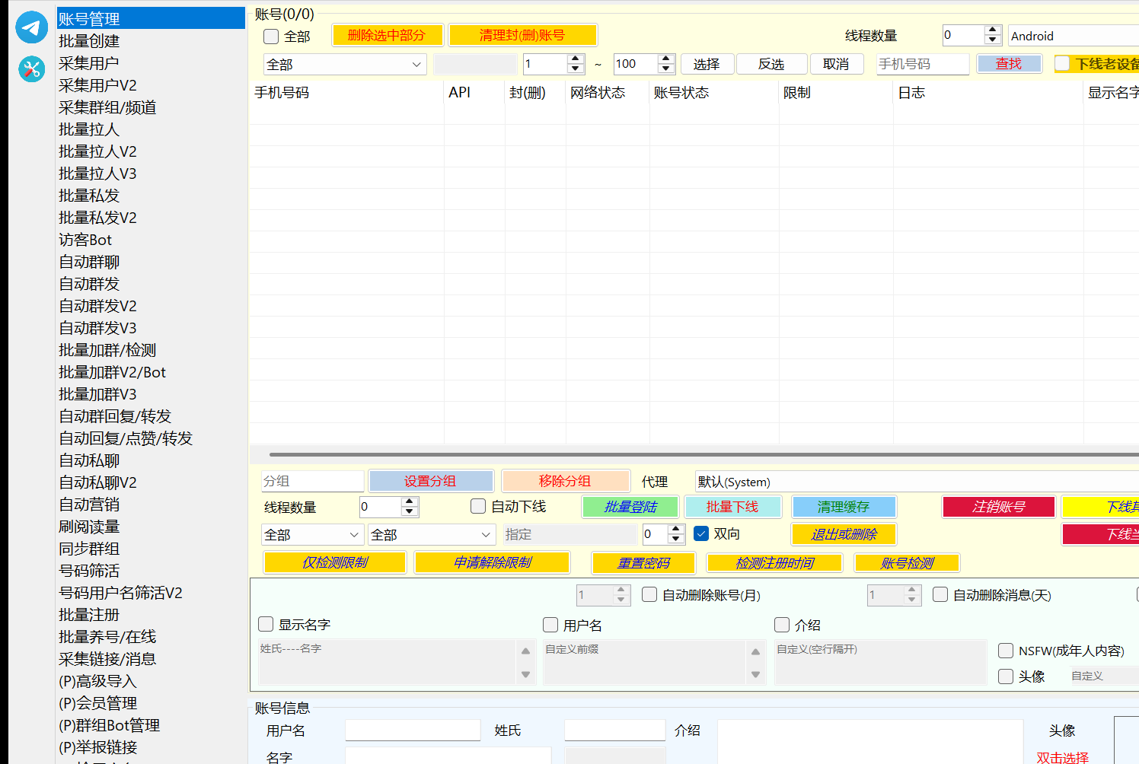Open the wrench and screwdriver tools icon

(31, 69)
